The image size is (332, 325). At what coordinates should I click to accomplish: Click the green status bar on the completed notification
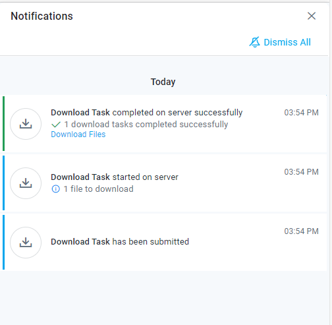(3, 123)
